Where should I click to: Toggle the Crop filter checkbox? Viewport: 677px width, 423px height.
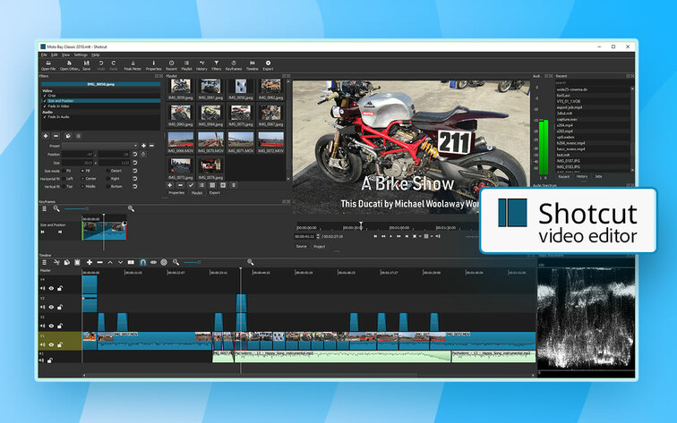tap(45, 96)
